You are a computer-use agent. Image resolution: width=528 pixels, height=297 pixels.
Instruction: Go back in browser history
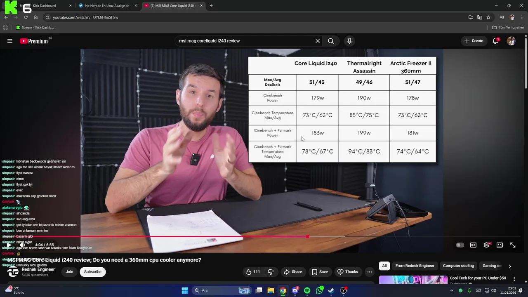click(6, 17)
